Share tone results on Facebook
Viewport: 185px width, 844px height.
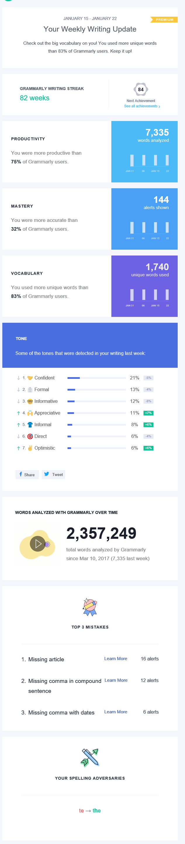click(x=27, y=474)
